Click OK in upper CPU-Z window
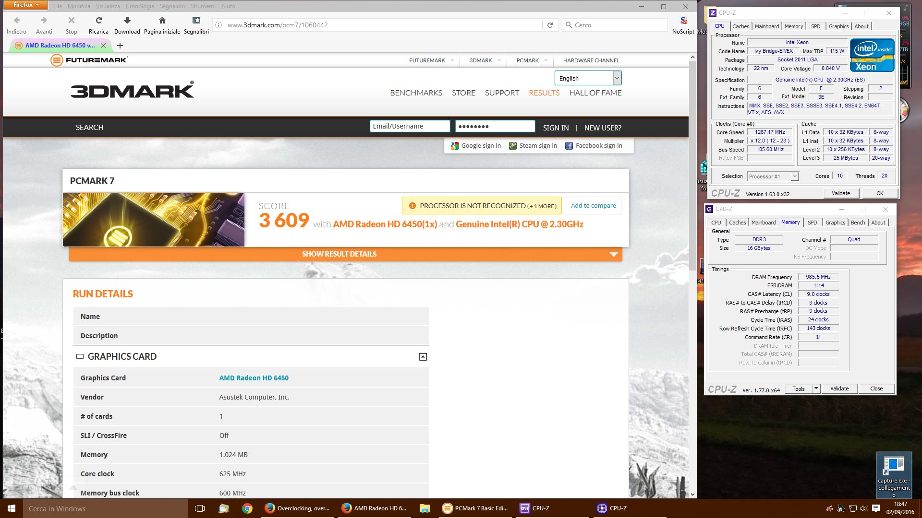 pyautogui.click(x=880, y=193)
